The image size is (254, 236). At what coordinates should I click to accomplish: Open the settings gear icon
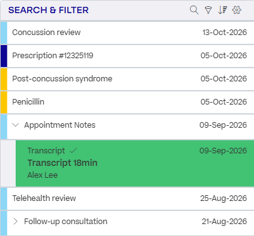[x=236, y=10]
